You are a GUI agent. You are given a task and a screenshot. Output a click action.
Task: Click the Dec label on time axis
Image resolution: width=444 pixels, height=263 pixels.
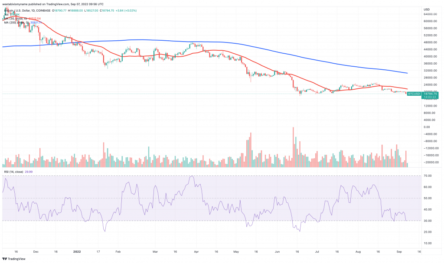click(x=36, y=252)
